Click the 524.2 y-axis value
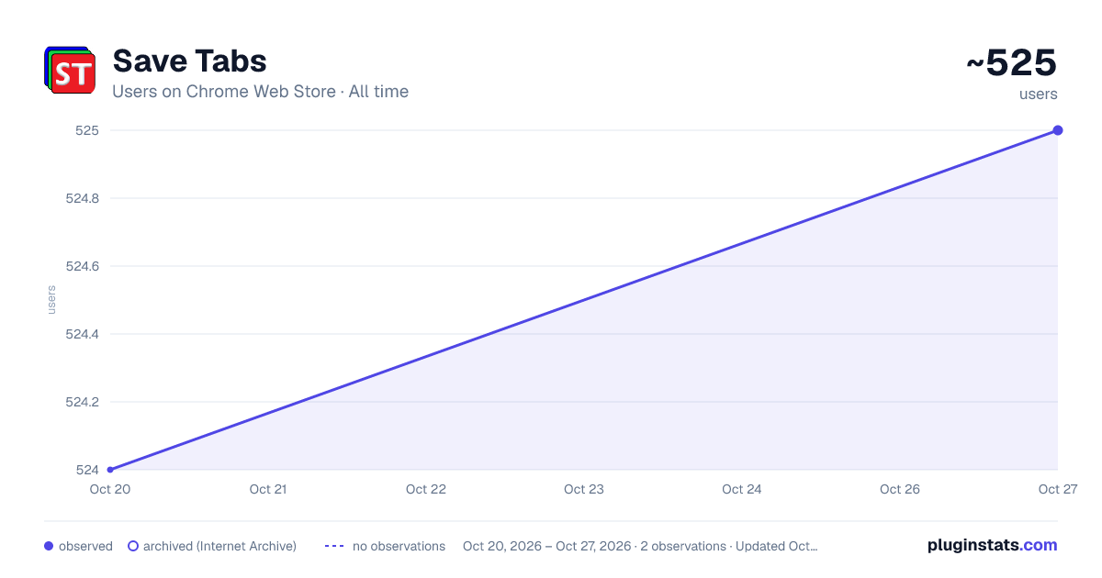Image resolution: width=1102 pixels, height=578 pixels. pos(83,402)
